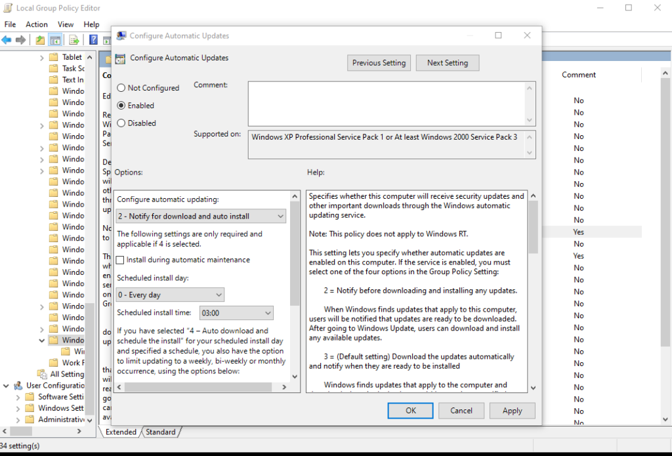Maximize the Configure Automatic Updates dialog
The image size is (672, 456).
pos(499,35)
